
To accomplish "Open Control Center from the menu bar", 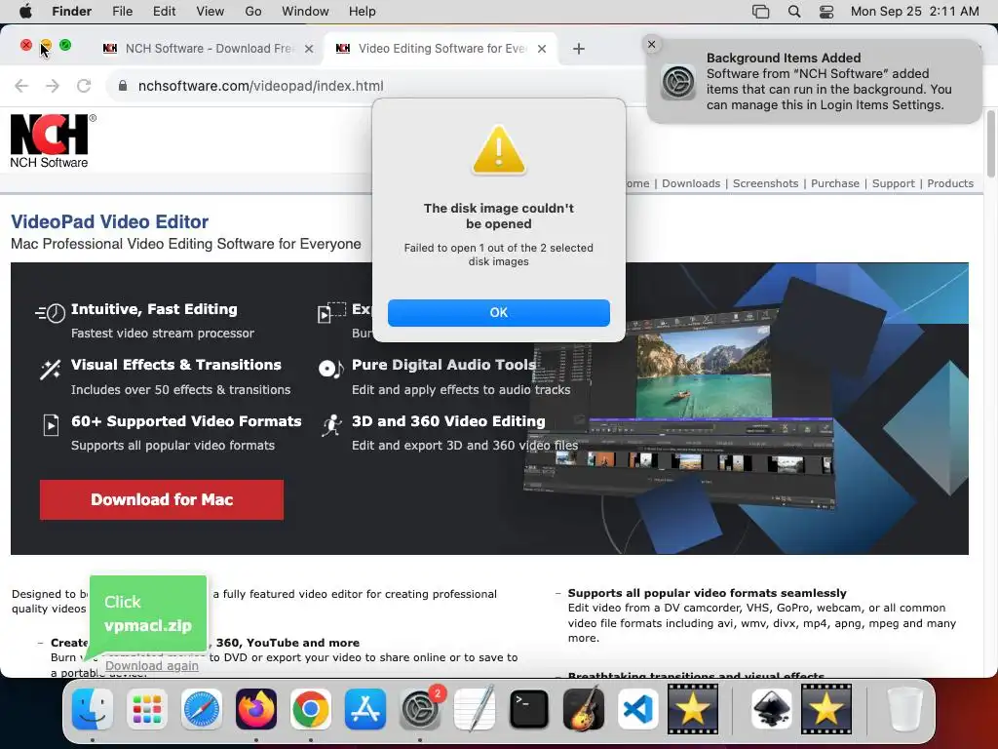I will 826,12.
